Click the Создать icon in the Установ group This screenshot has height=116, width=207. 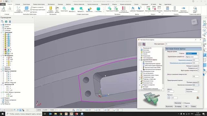[x=3, y=9]
